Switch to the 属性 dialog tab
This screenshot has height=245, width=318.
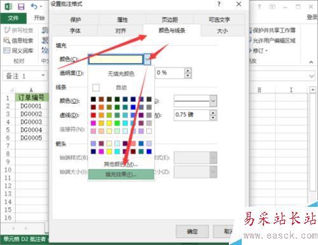pos(122,20)
